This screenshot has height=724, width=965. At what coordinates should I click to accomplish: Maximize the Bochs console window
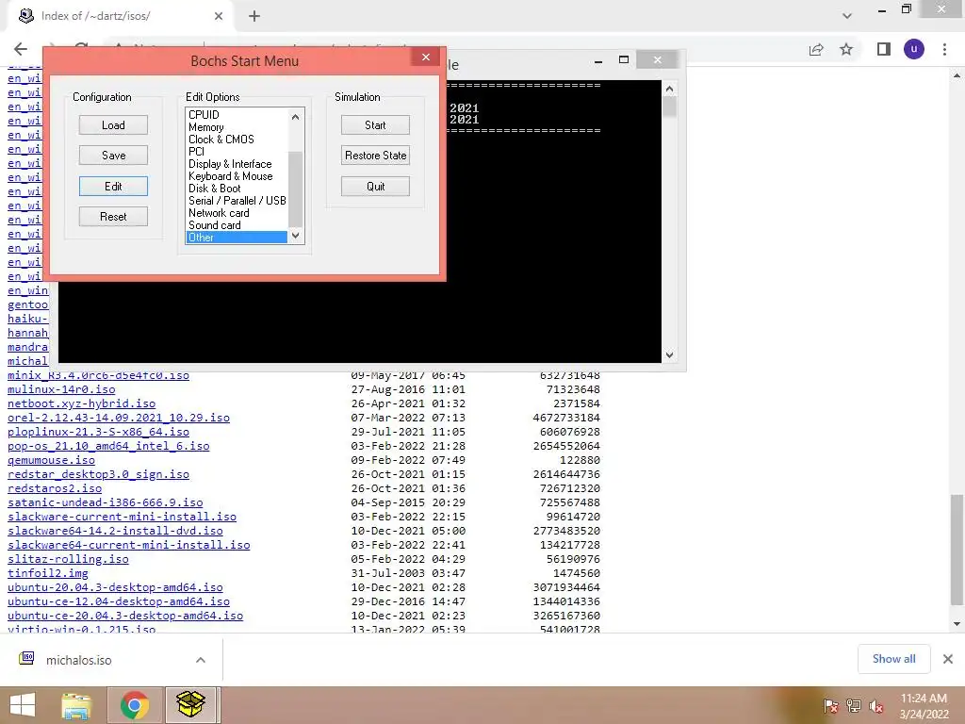tap(624, 59)
